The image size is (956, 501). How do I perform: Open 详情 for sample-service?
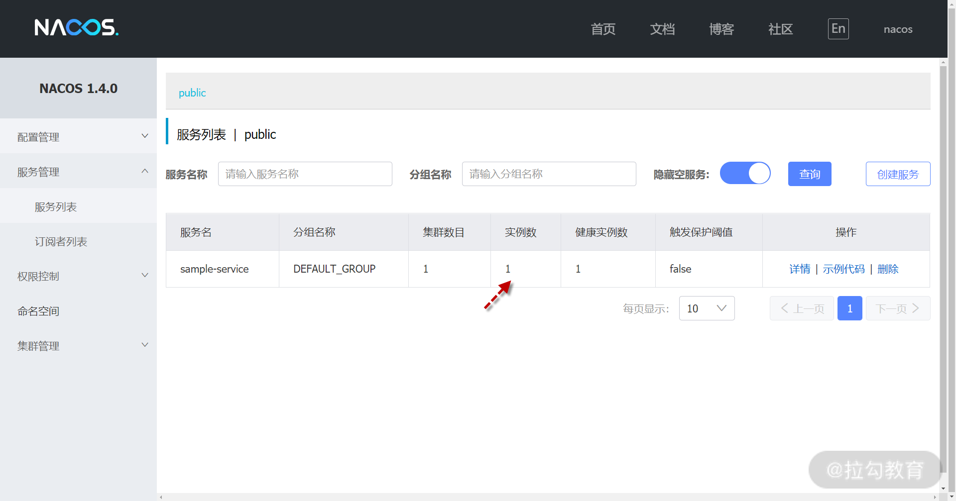(800, 269)
